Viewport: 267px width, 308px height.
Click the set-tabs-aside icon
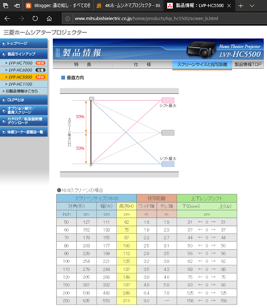click(17, 6)
